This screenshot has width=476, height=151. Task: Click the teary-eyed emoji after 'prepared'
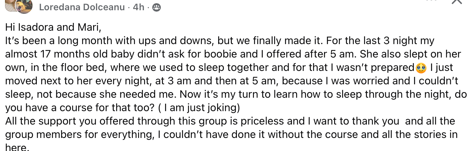(x=421, y=68)
